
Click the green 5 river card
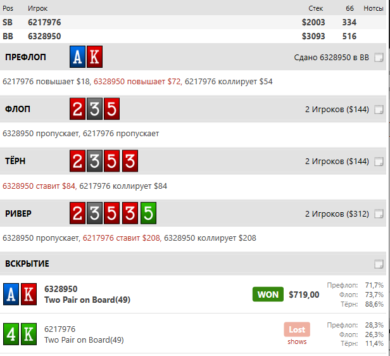coord(149,213)
